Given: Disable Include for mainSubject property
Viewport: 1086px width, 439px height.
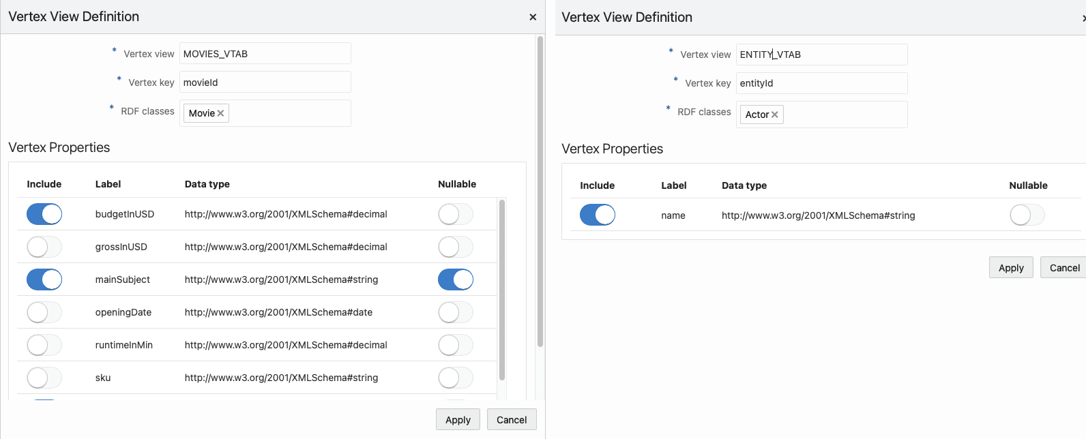Looking at the screenshot, I should pyautogui.click(x=44, y=279).
